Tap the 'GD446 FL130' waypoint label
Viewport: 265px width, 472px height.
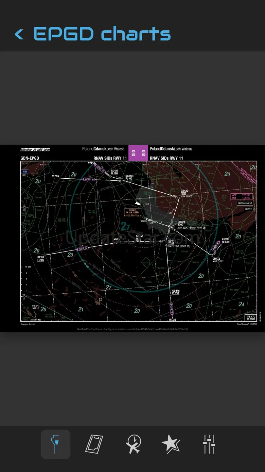[x=176, y=292]
